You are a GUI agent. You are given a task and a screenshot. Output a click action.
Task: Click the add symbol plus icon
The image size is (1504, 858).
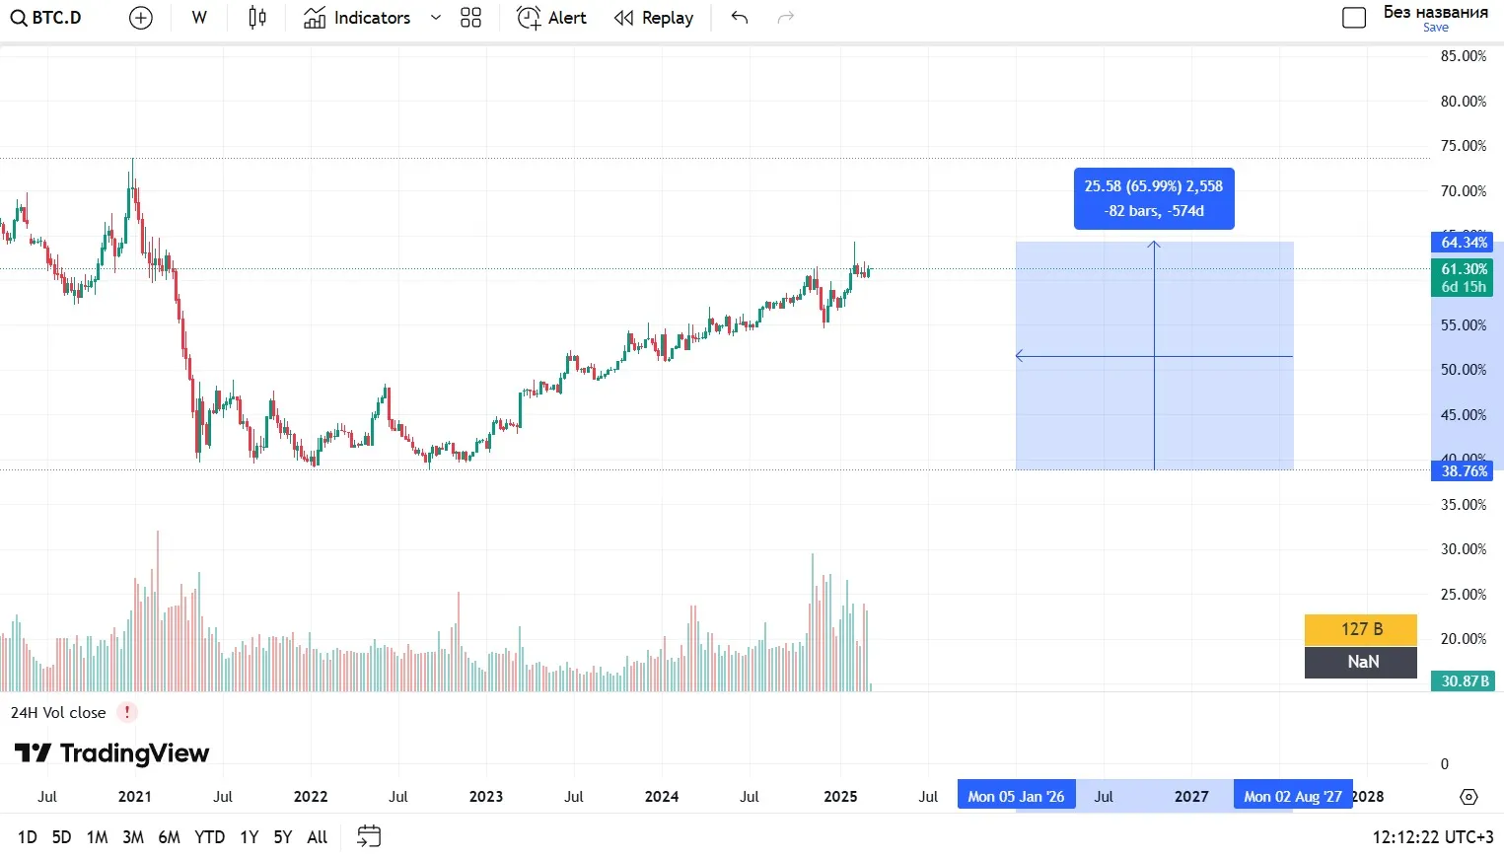point(141,18)
